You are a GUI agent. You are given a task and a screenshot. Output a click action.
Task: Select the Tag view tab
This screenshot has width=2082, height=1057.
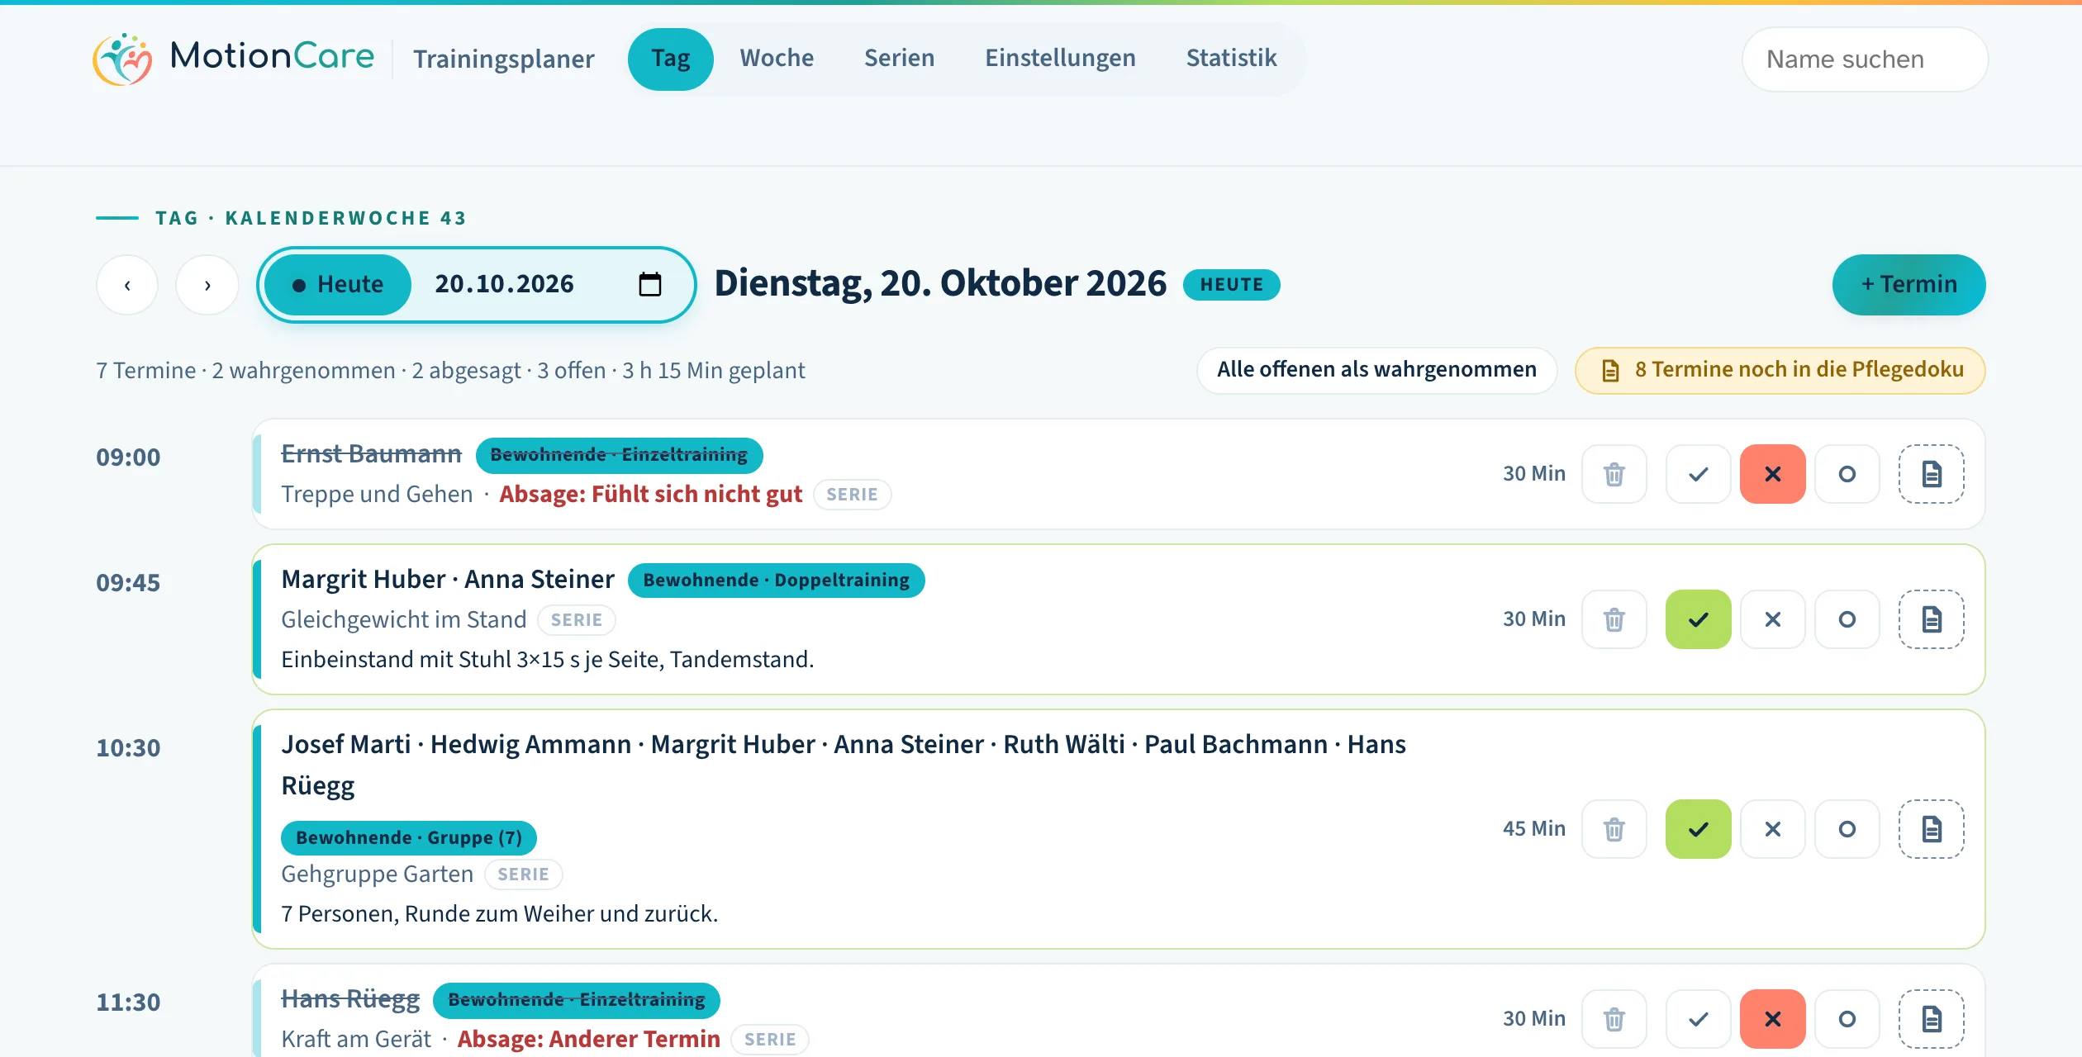pos(670,59)
